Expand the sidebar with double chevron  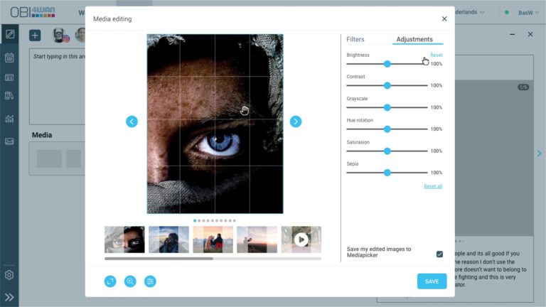click(9, 297)
